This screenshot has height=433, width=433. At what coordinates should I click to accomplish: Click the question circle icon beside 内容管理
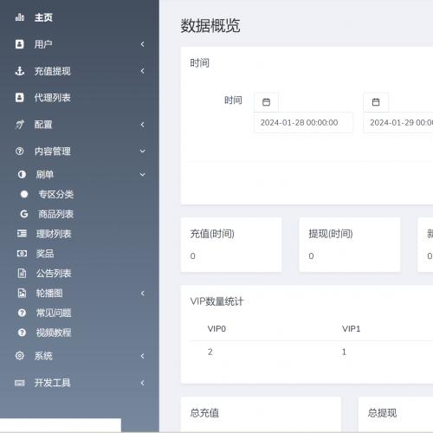[x=20, y=151]
